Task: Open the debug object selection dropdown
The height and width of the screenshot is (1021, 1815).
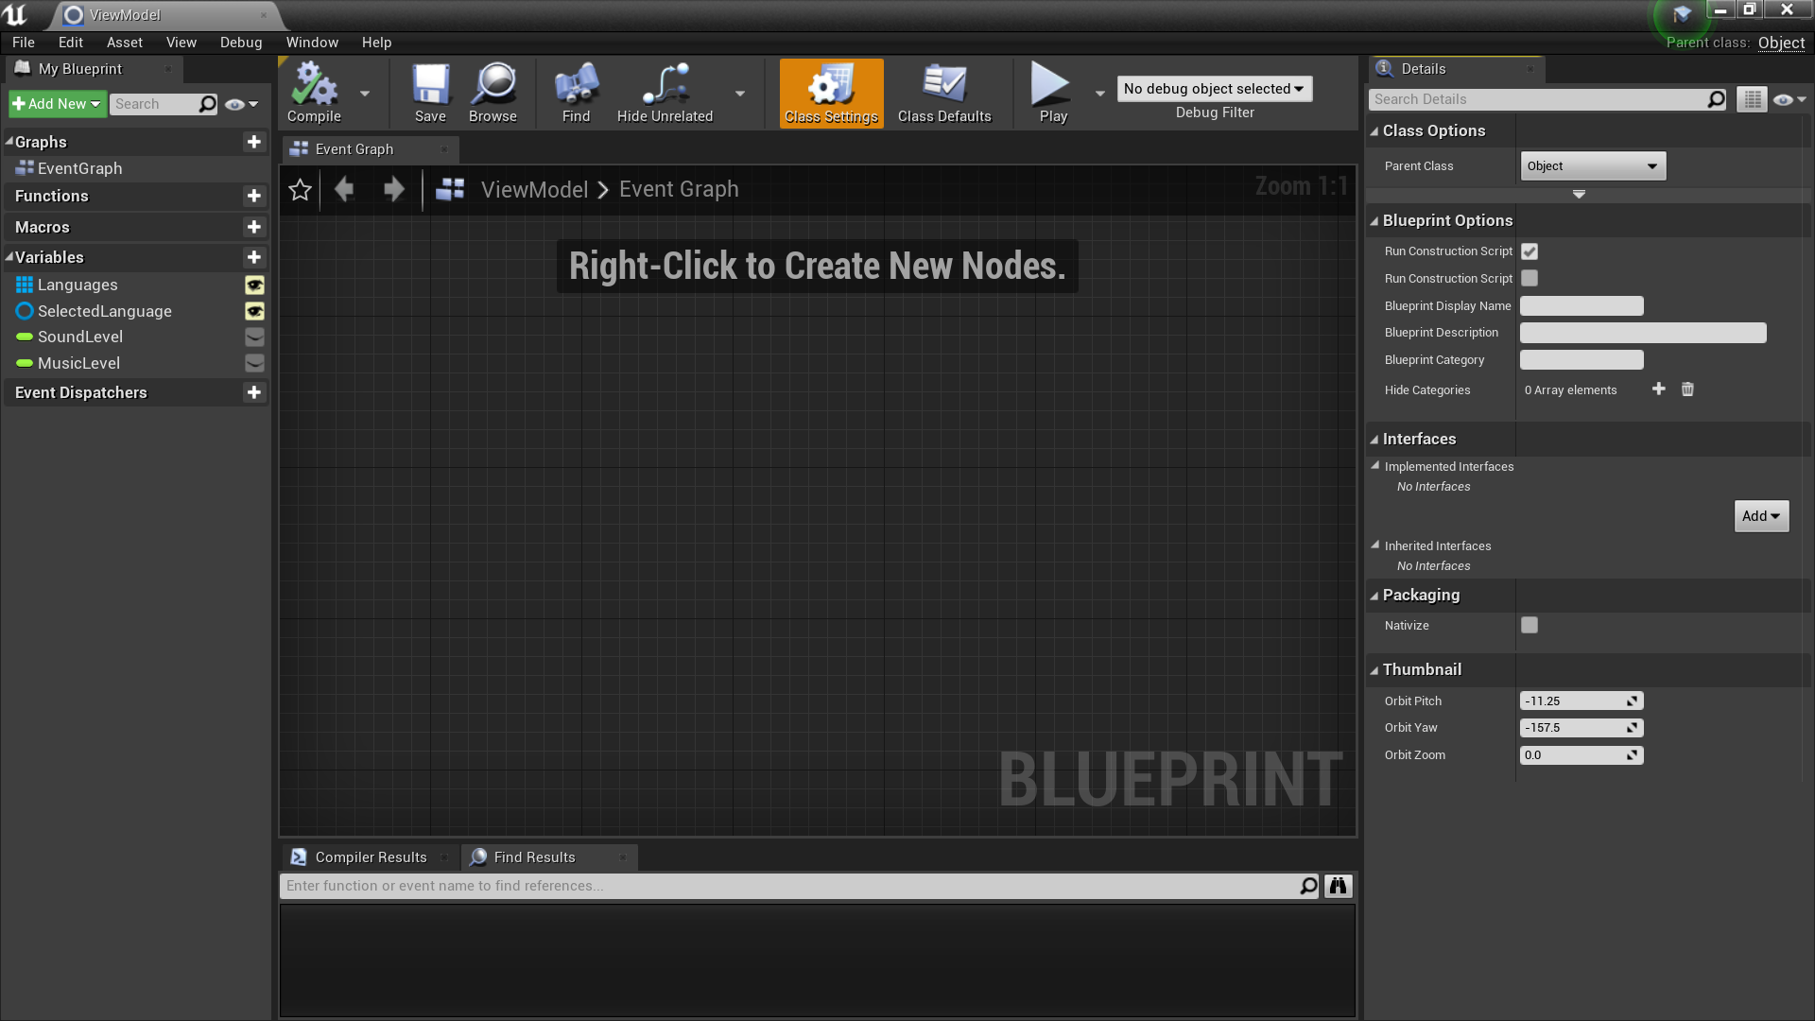Action: click(1214, 89)
